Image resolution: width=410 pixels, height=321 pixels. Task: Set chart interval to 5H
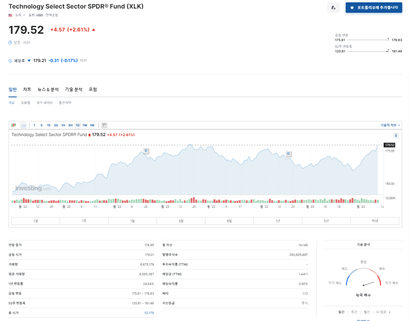pos(71,125)
